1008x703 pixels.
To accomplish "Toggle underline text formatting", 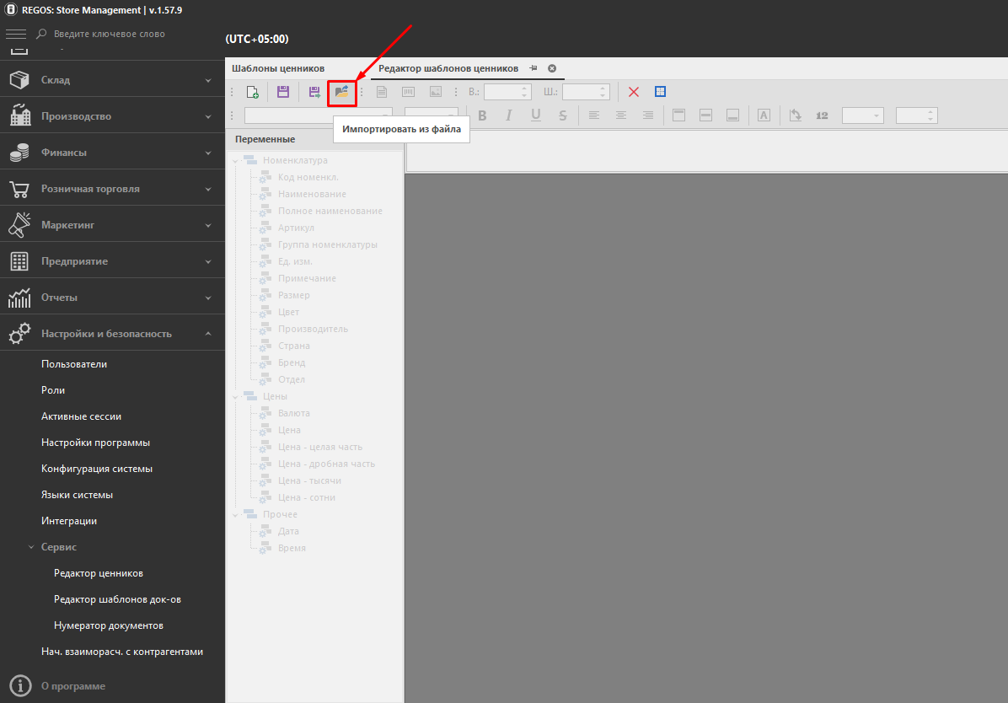I will pos(536,115).
